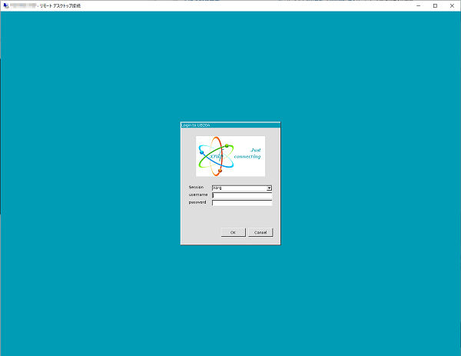
Task: Click empty gray area above OK button
Action: coord(230,218)
